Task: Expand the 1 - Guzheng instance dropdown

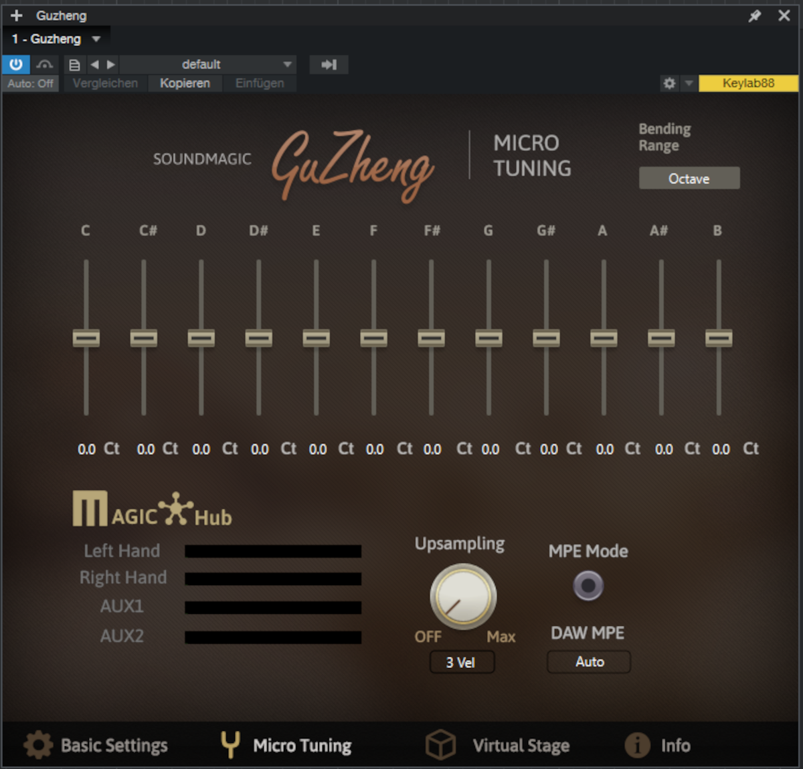Action: click(96, 39)
